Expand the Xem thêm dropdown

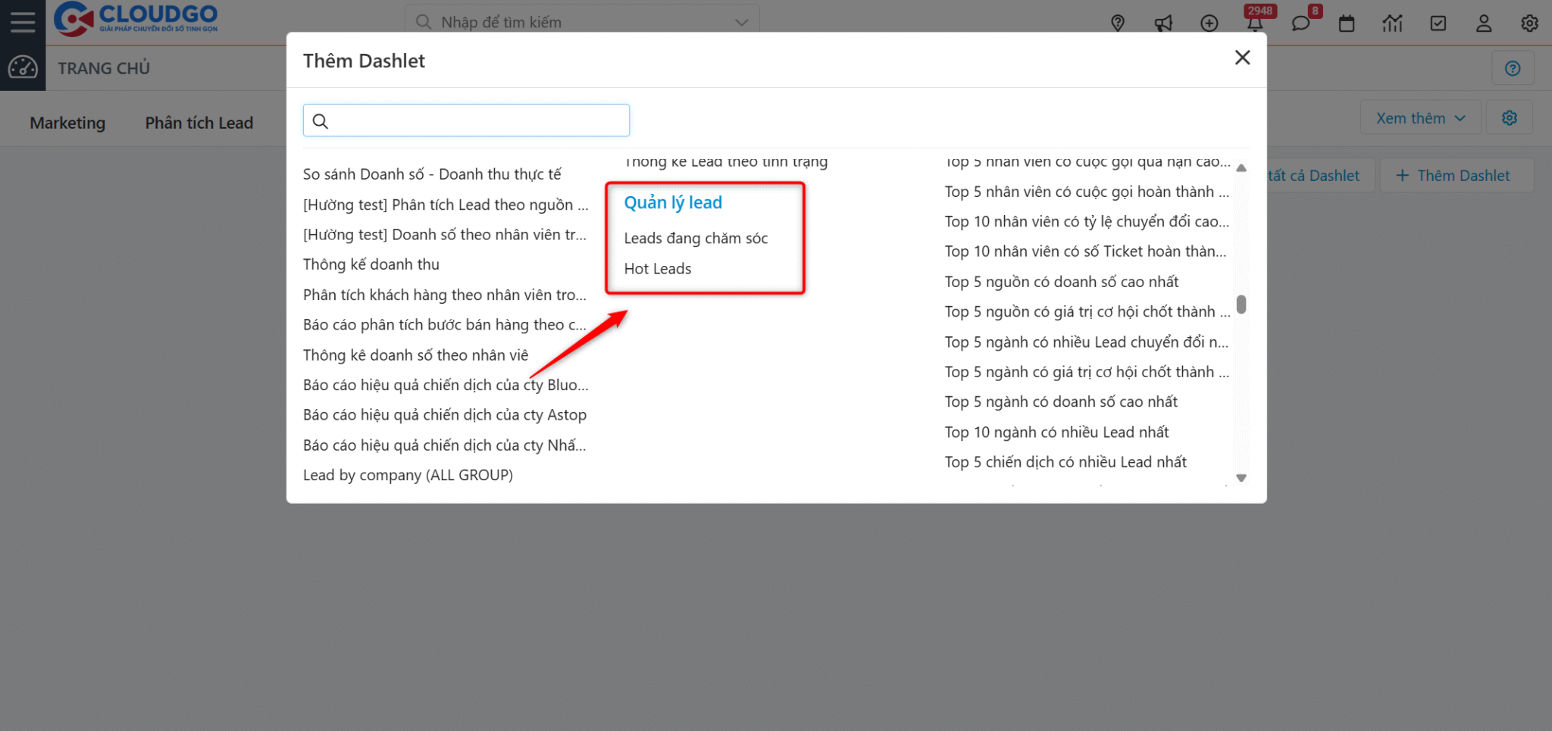pos(1420,117)
